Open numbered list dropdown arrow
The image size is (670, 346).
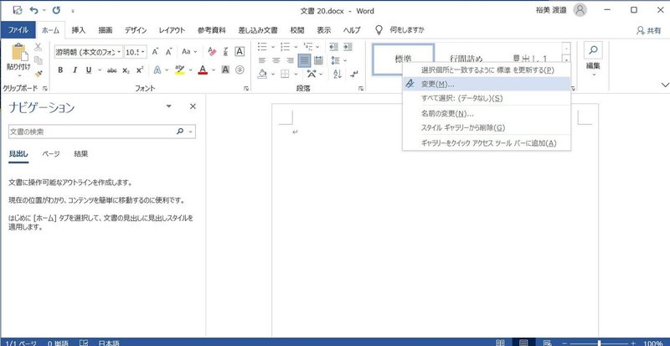pos(296,47)
